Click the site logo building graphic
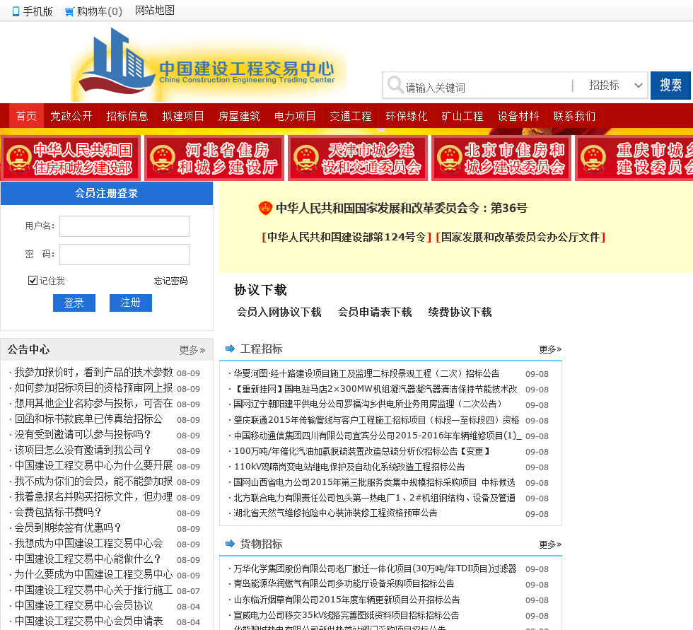This screenshot has height=630, width=693. click(x=117, y=61)
